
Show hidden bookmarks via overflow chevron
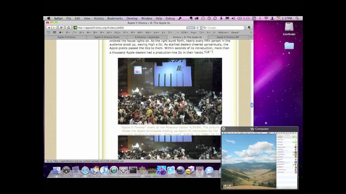pos(251,33)
